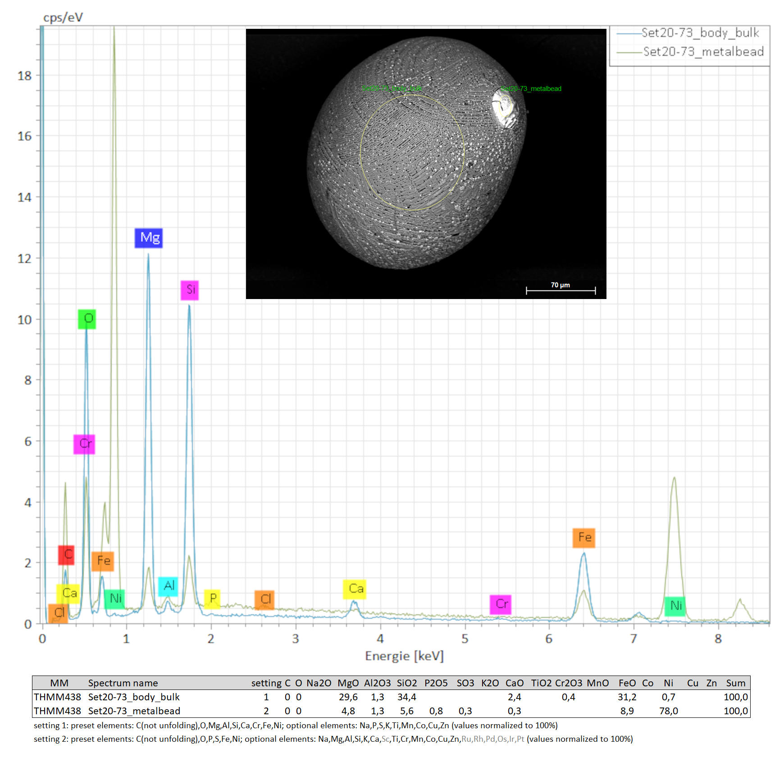Click the cyan Al element label
The height and width of the screenshot is (762, 784).
pyautogui.click(x=168, y=586)
